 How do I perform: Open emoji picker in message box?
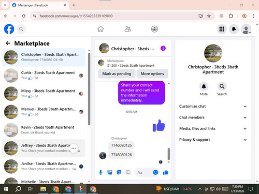155,172
